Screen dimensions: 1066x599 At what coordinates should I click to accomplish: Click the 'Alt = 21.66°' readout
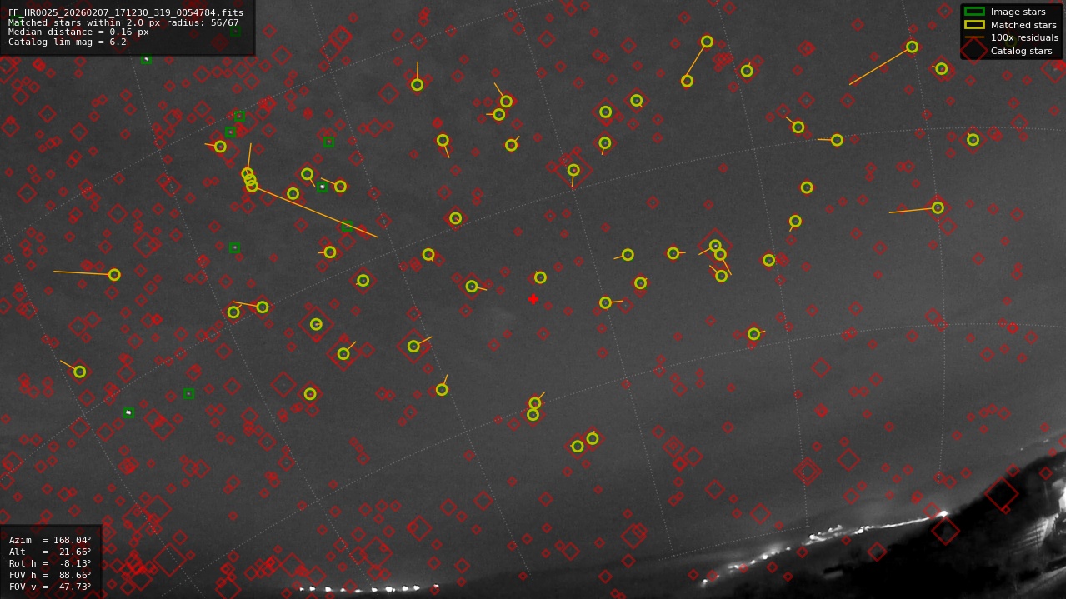[x=50, y=552]
